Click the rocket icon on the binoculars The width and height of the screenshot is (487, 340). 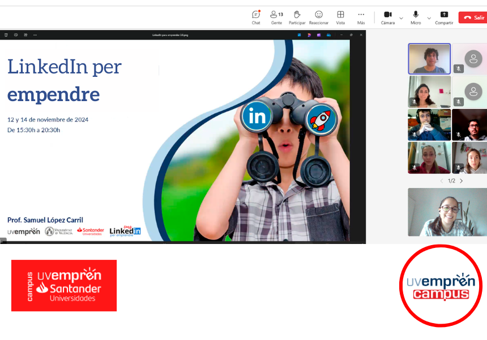tap(321, 120)
